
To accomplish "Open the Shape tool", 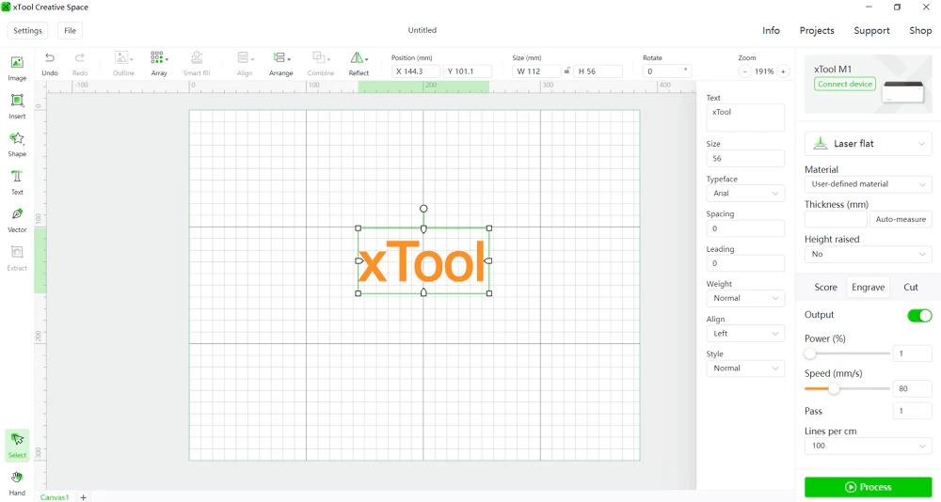I will (17, 145).
